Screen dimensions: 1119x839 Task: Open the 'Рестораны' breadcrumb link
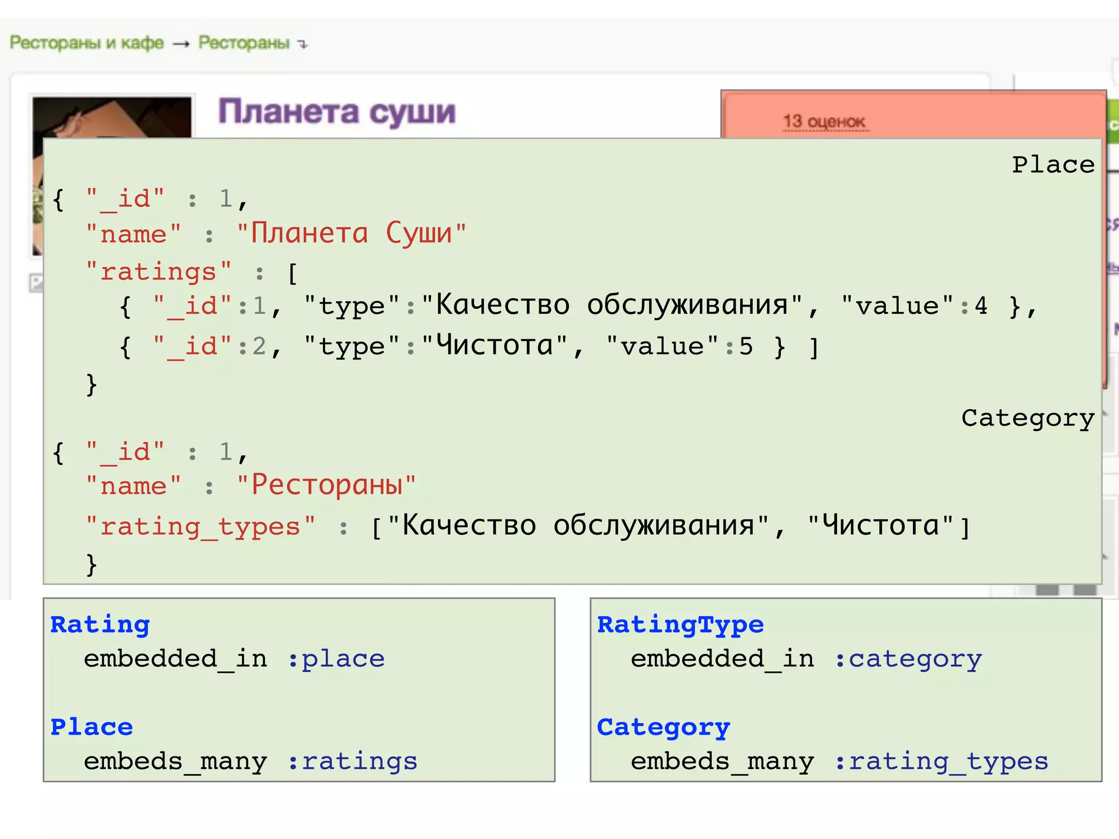pos(244,43)
